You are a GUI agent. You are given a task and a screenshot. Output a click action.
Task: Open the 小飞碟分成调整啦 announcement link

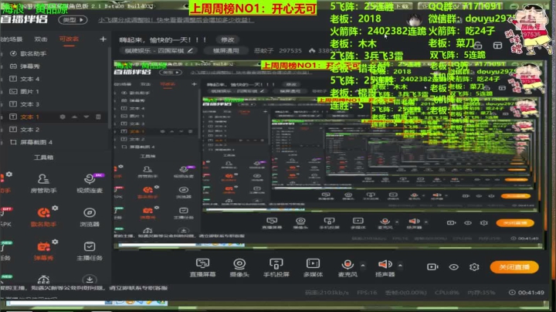coord(176,20)
